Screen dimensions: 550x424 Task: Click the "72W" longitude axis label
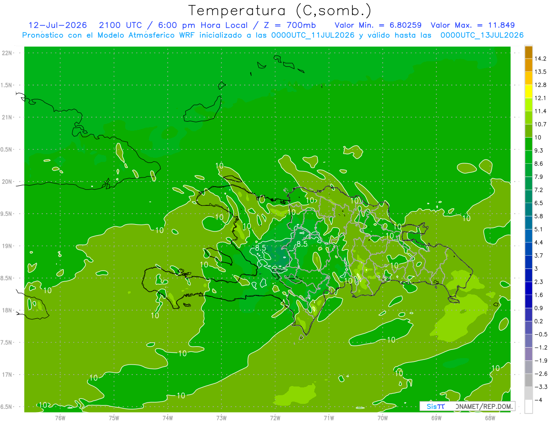click(x=275, y=418)
